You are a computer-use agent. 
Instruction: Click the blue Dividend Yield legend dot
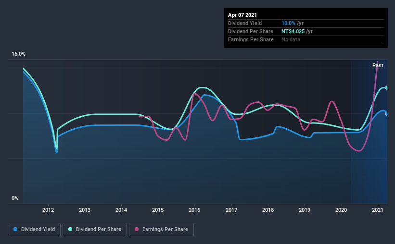tap(15, 229)
